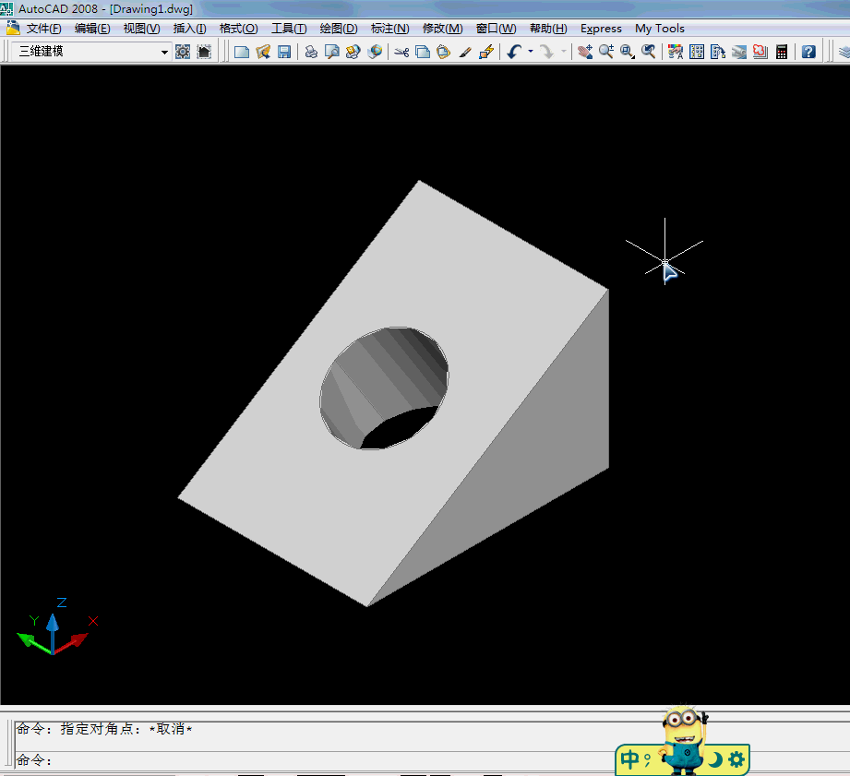Expand the 三维建模 workspace dropdown

164,52
